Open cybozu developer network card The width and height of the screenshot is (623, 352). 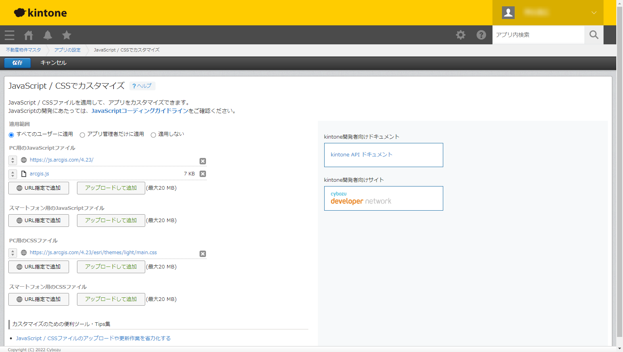pyautogui.click(x=383, y=198)
